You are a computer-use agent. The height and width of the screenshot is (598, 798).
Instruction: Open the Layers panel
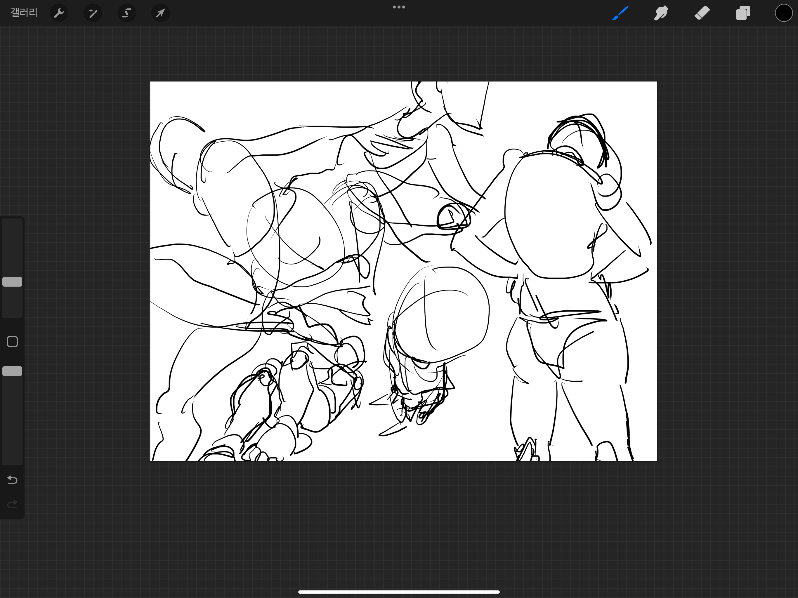click(743, 13)
